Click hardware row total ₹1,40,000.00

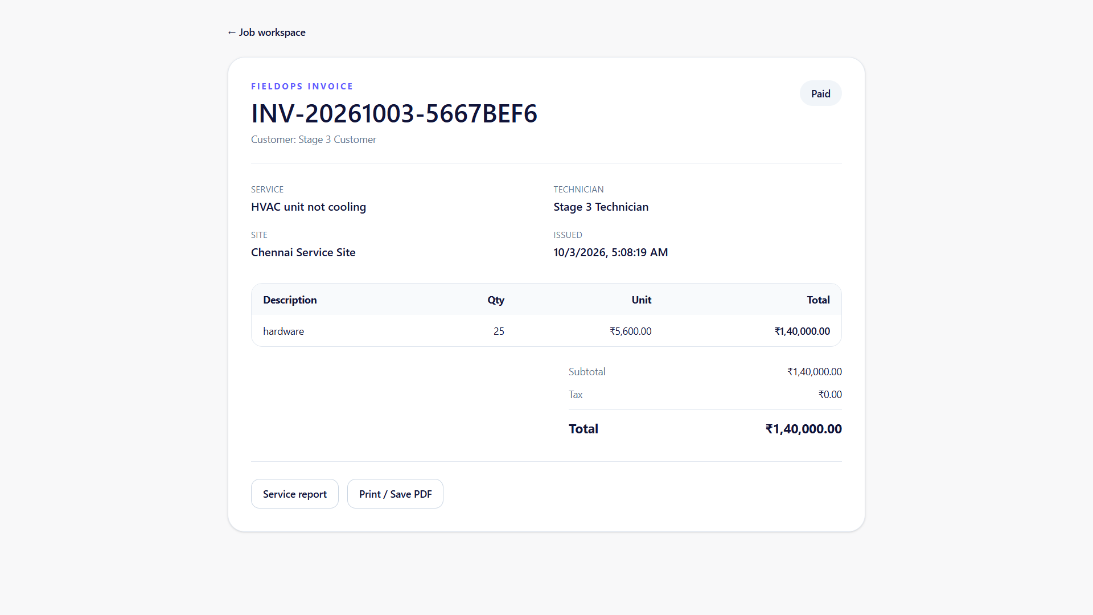coord(802,331)
